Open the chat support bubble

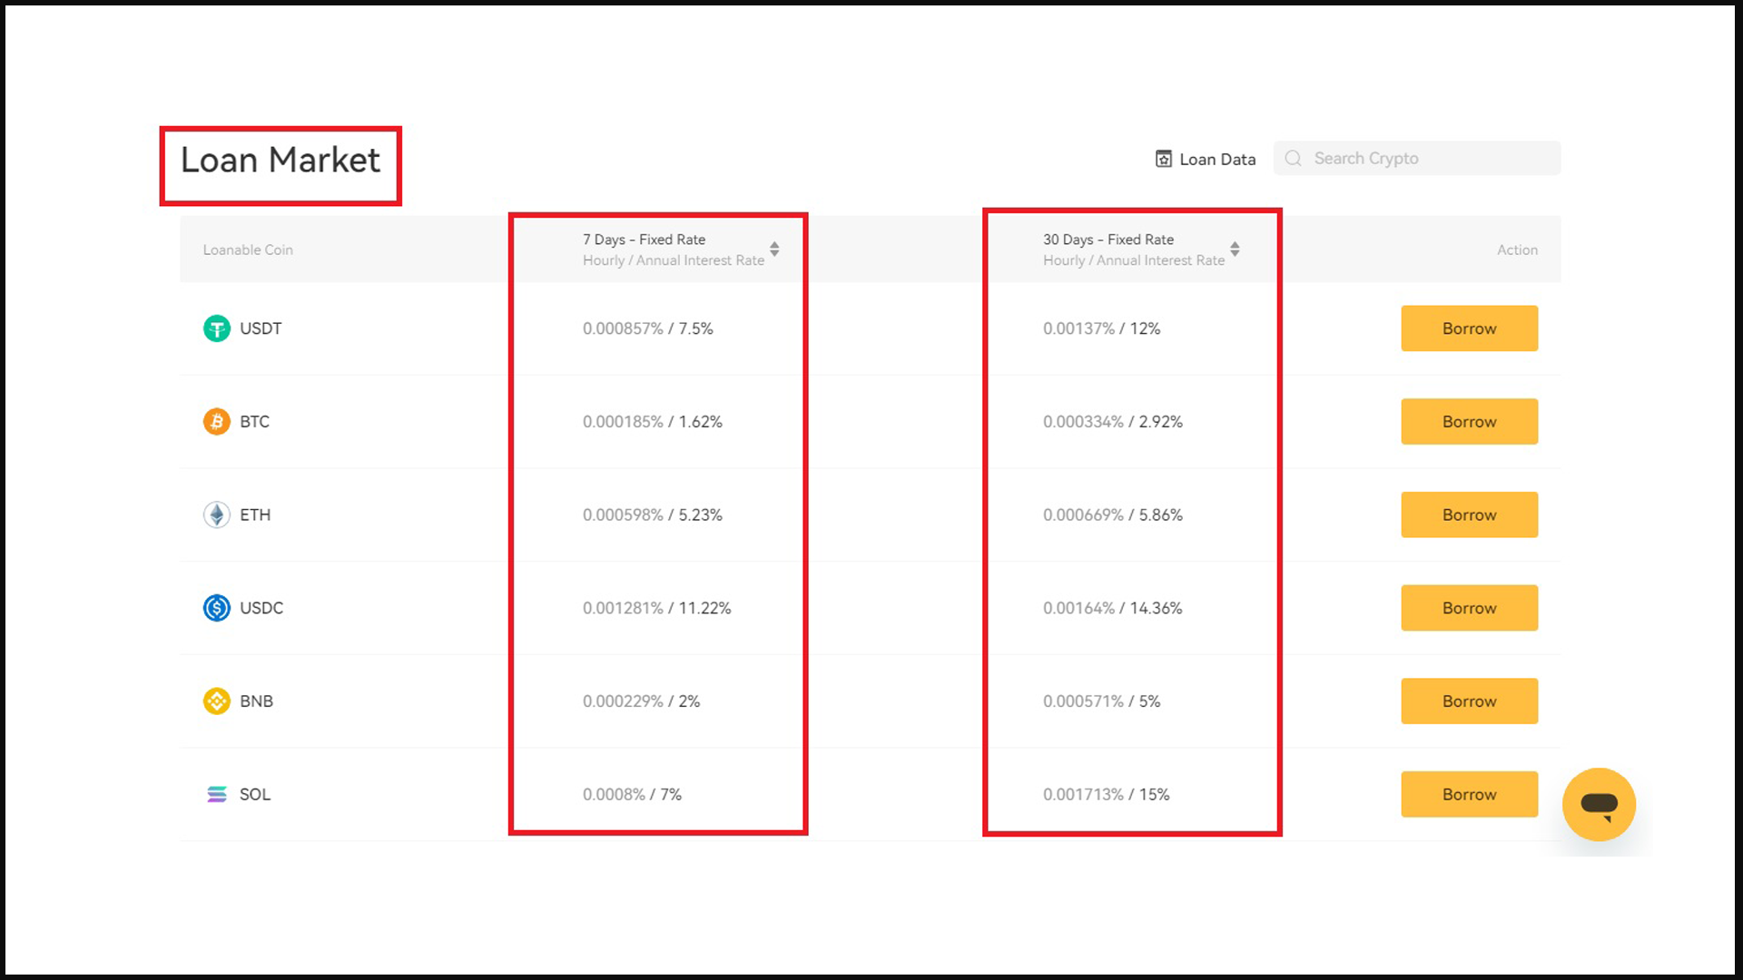(1599, 805)
